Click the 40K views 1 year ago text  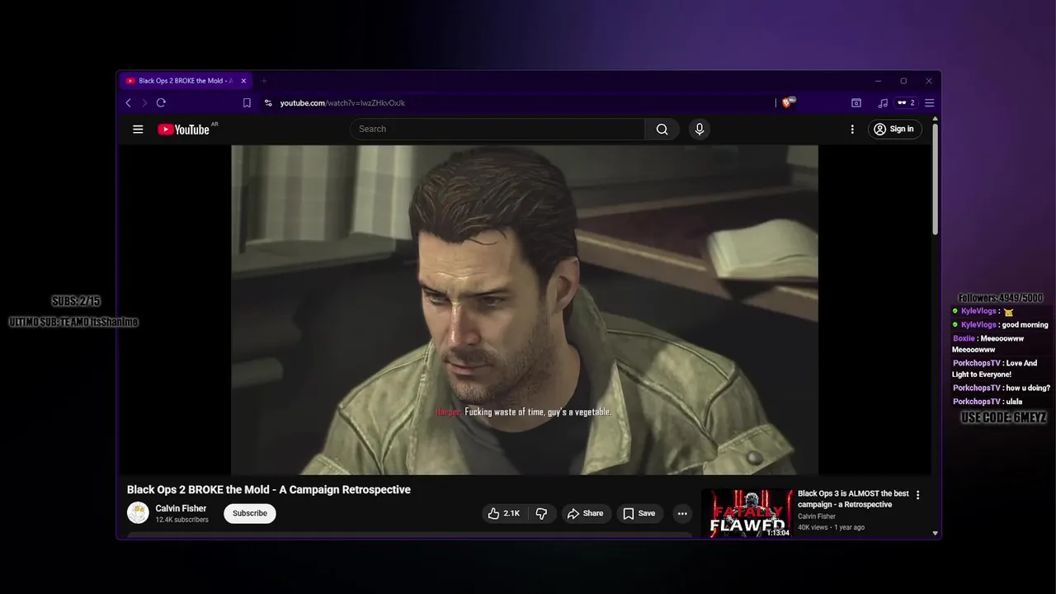click(831, 527)
